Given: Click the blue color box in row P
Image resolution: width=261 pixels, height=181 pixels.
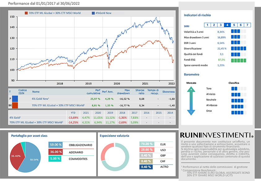Looking at the screenshot, I should [x=15, y=99].
